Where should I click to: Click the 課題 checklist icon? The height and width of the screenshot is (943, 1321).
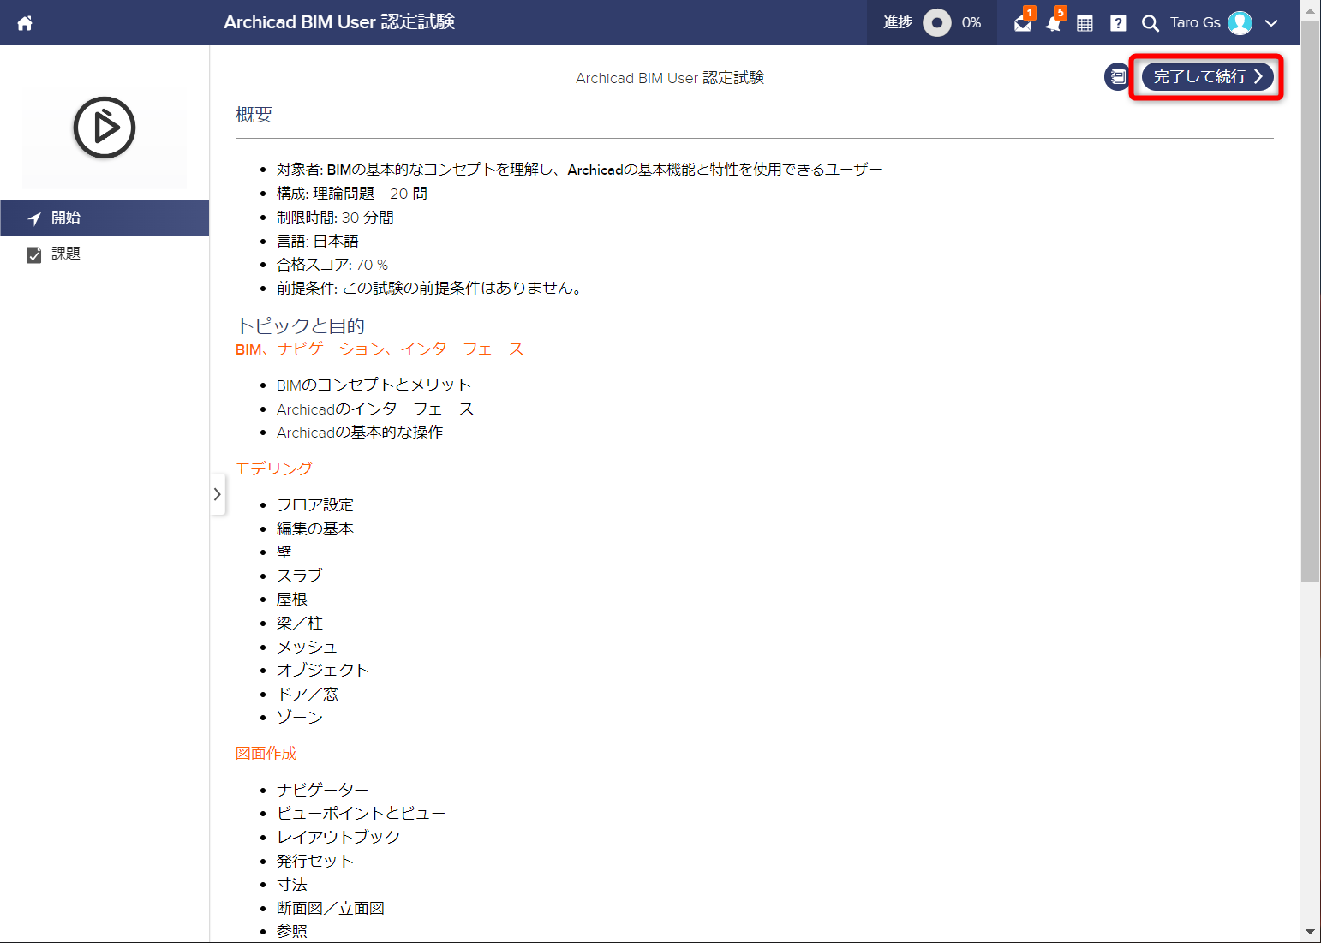(x=34, y=254)
